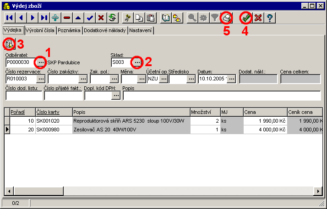This screenshot has height=209, width=327.
Task: Open Číslo rezervace lookup button
Action: coord(40,79)
